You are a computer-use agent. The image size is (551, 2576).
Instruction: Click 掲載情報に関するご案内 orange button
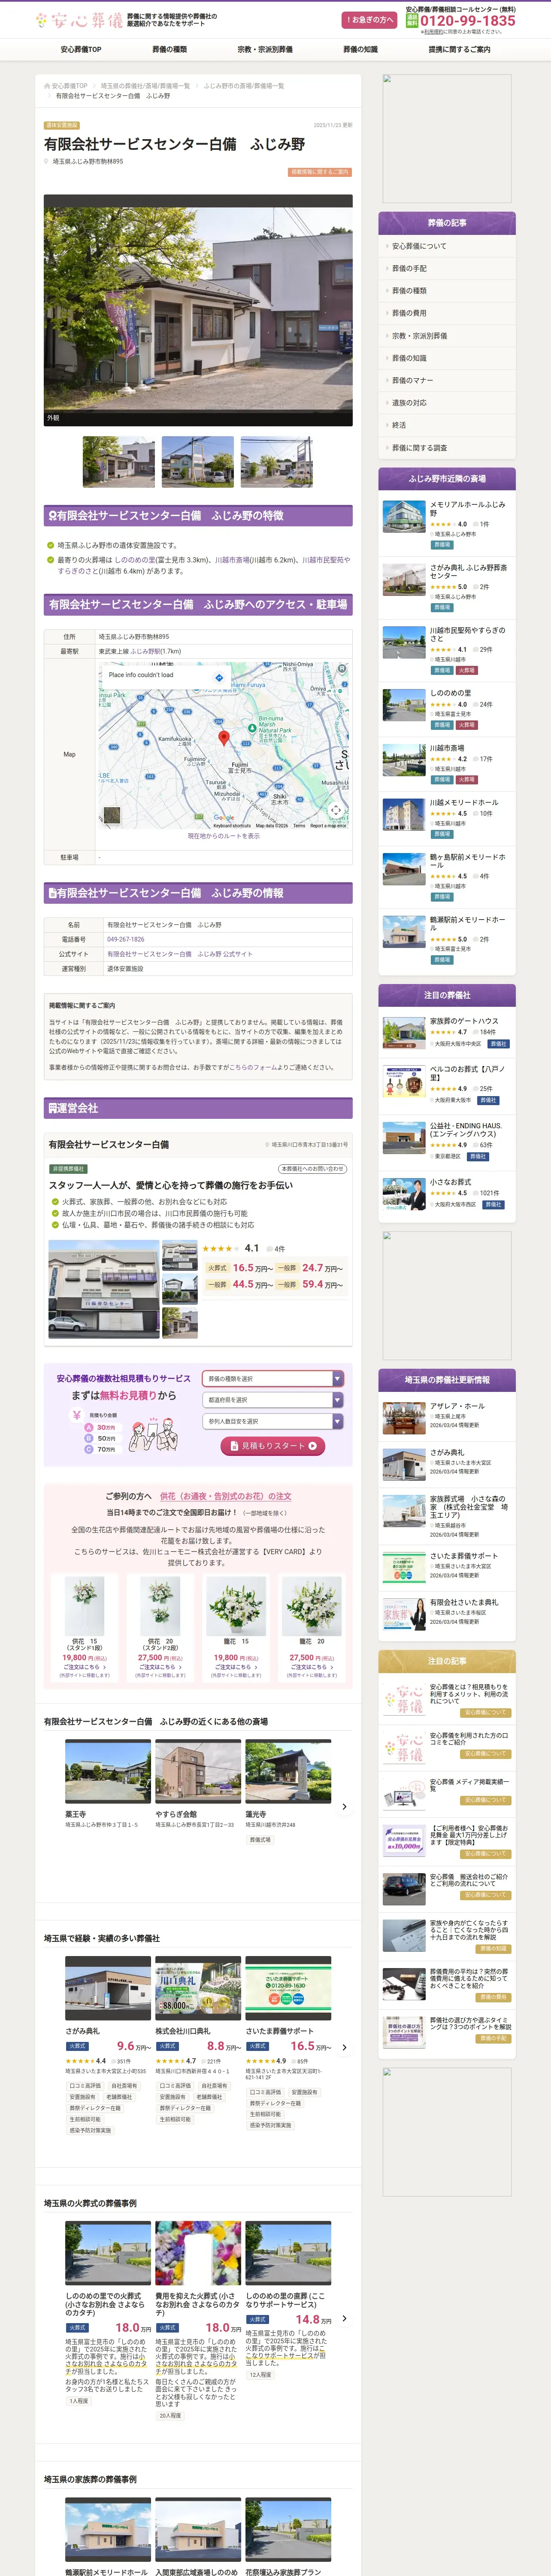click(320, 172)
